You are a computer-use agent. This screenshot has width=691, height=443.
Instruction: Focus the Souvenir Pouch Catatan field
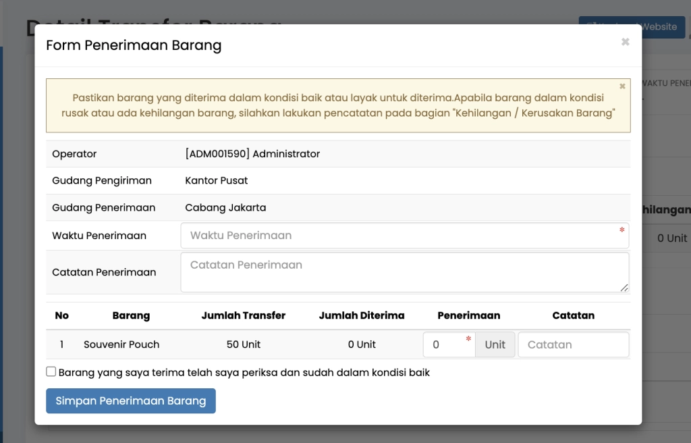[573, 344]
